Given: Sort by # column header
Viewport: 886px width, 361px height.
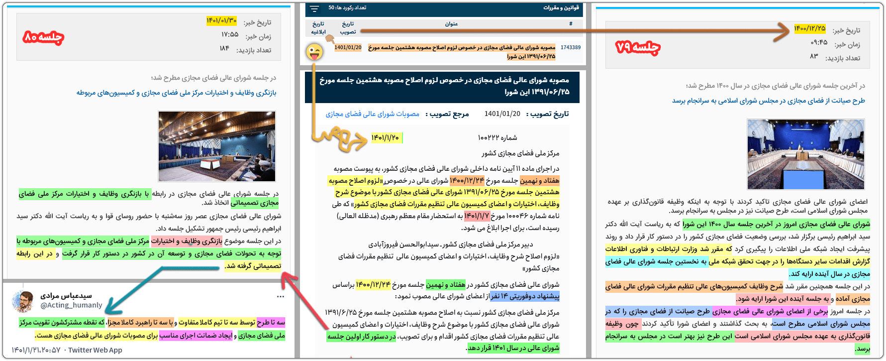Looking at the screenshot, I should coord(571,24).
